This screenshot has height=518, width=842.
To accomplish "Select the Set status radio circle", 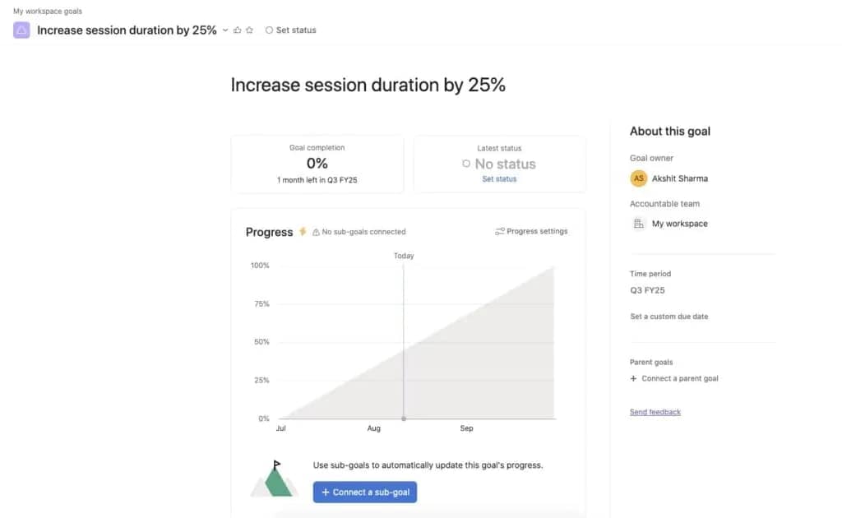I will click(x=269, y=29).
